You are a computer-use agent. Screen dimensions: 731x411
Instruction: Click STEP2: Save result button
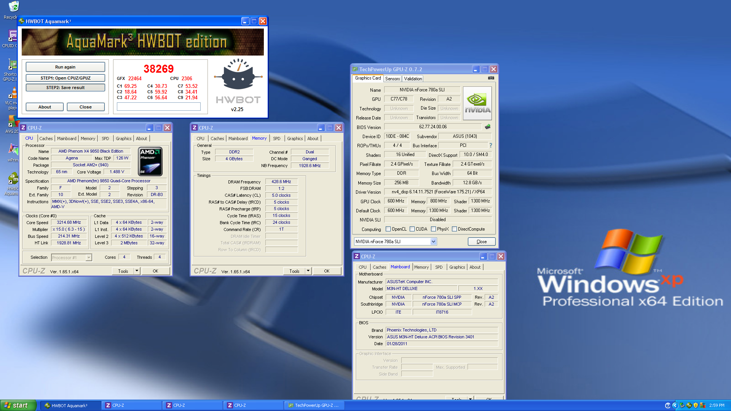click(65, 88)
